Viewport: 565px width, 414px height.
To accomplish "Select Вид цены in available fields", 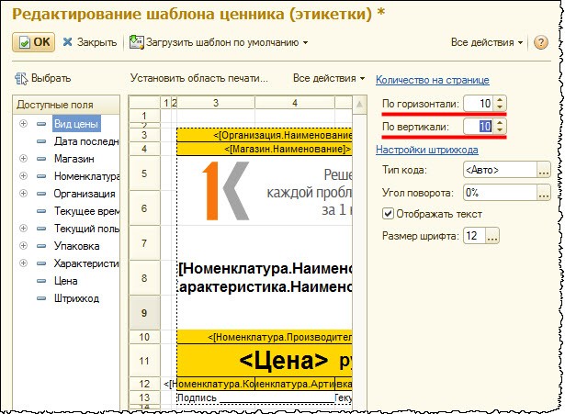I will pos(76,124).
